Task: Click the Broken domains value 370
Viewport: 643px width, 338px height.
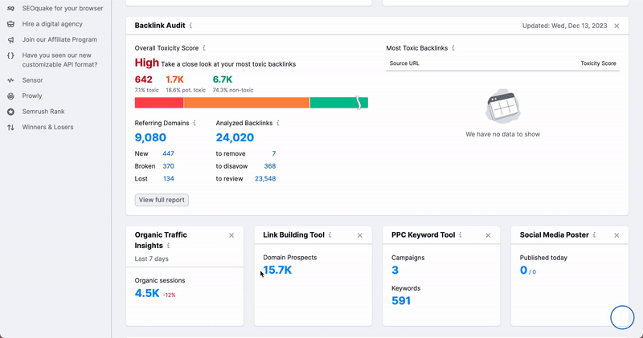Action: [x=168, y=166]
